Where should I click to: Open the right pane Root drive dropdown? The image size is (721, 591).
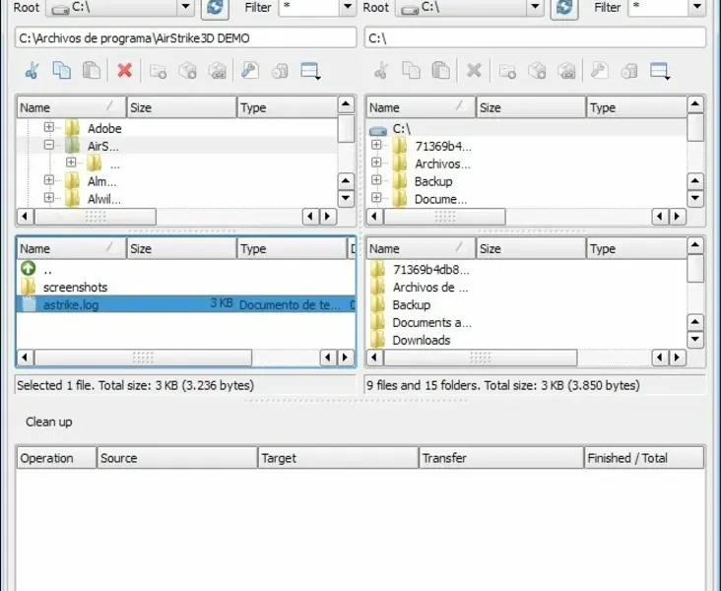535,7
